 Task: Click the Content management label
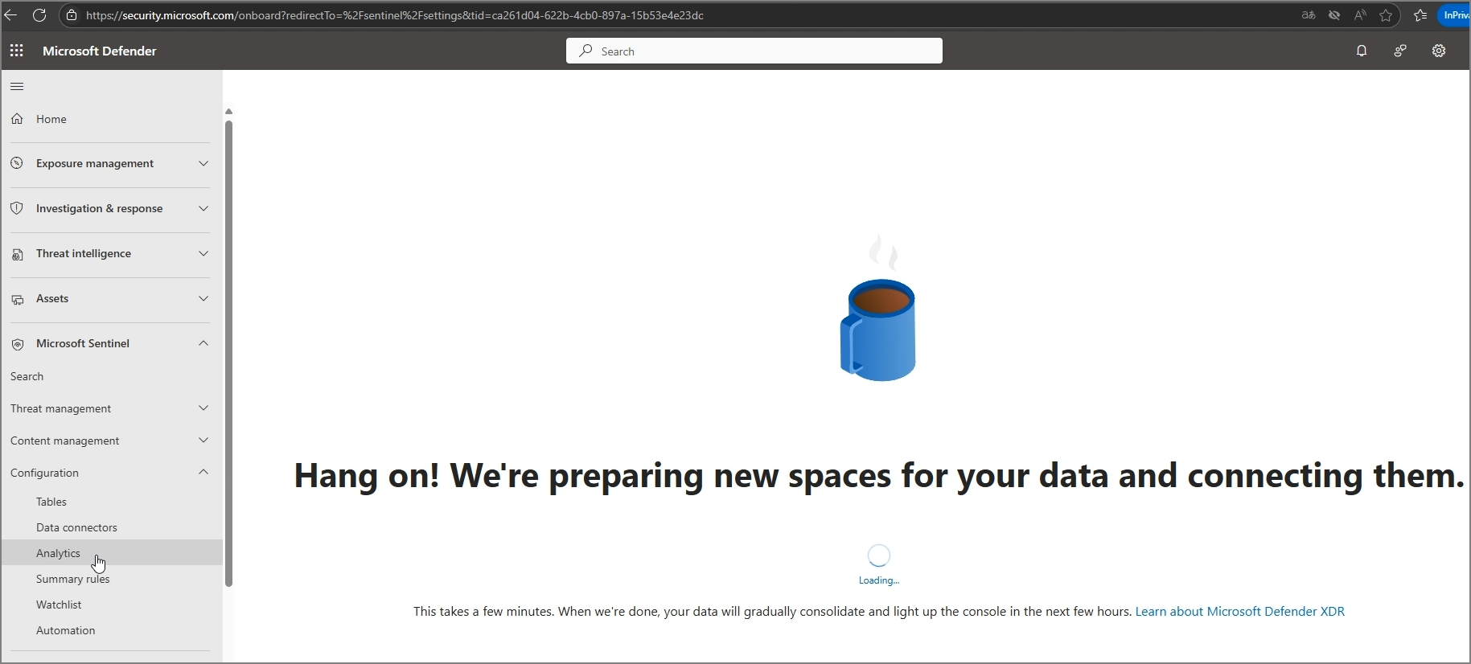point(65,441)
